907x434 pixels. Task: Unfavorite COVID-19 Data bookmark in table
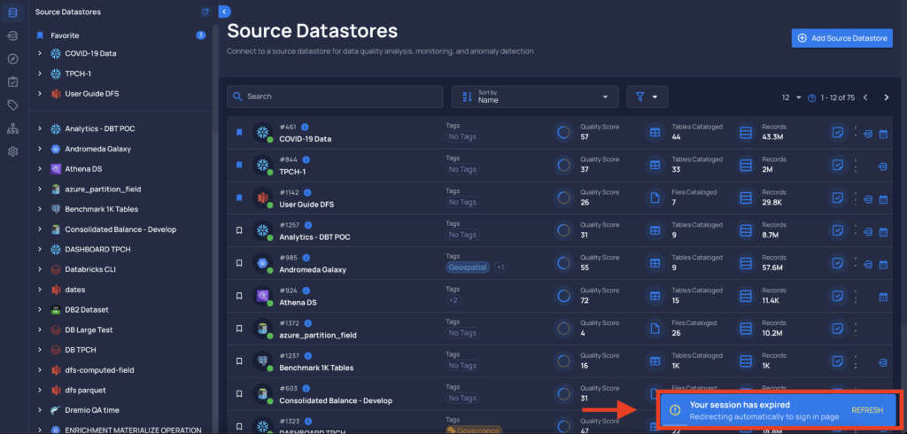239,133
